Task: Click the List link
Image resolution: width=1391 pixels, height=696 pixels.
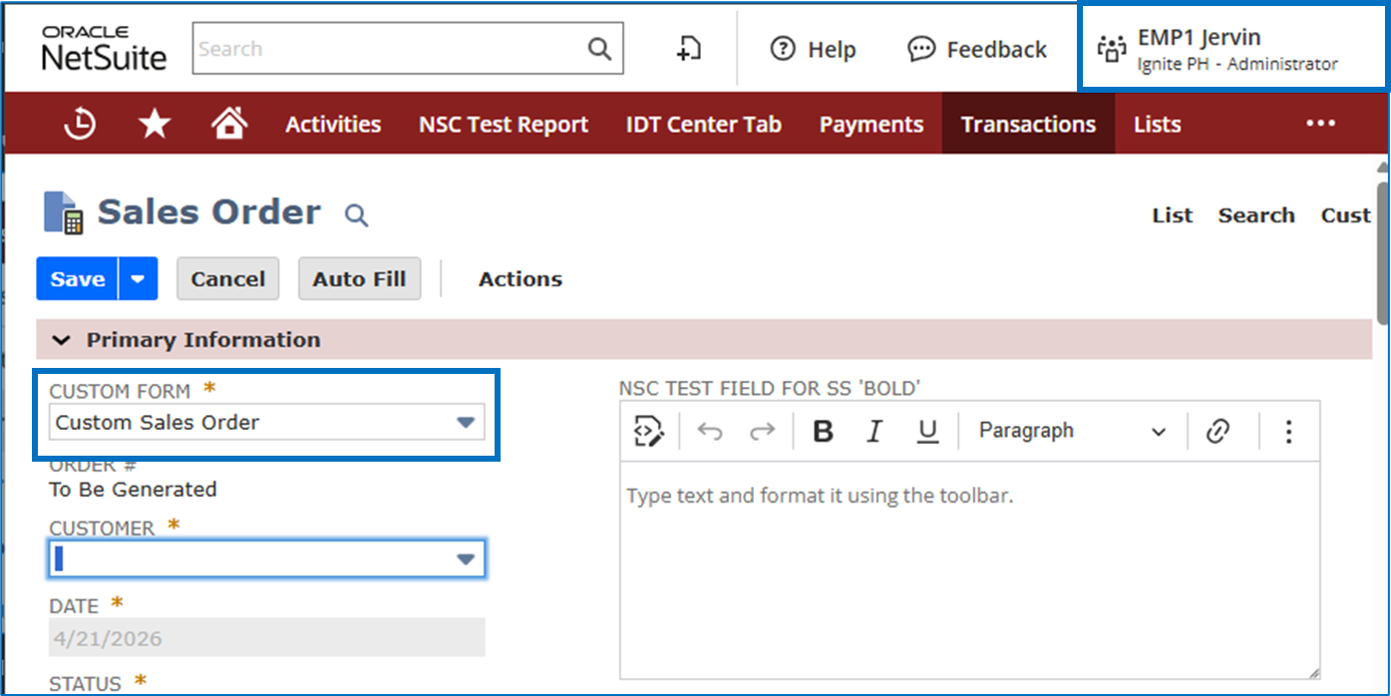Action: coord(1173,215)
